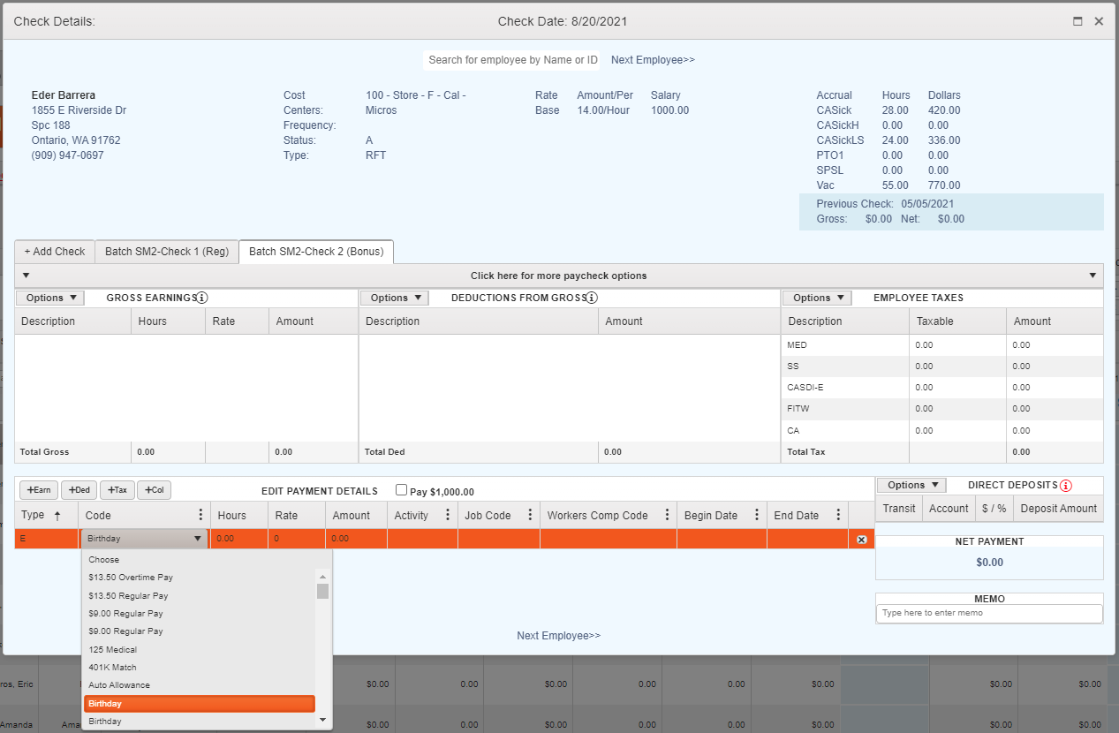Delete the Birthday earning row with X icon

[x=861, y=539]
